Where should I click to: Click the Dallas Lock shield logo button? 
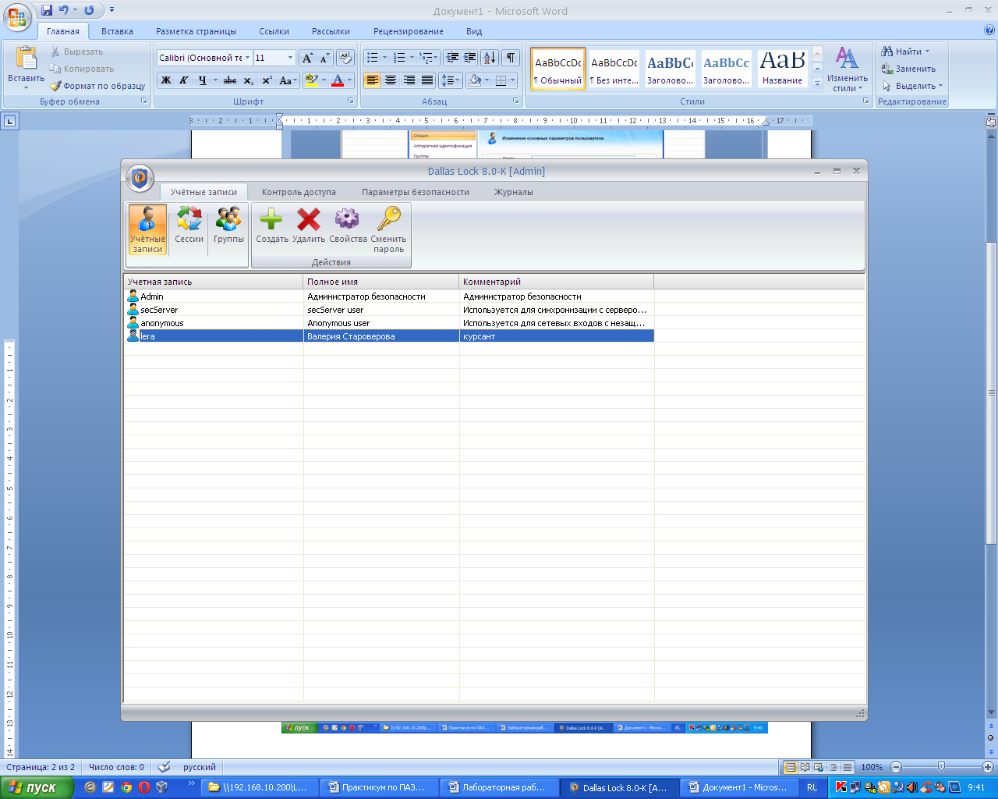pos(140,178)
